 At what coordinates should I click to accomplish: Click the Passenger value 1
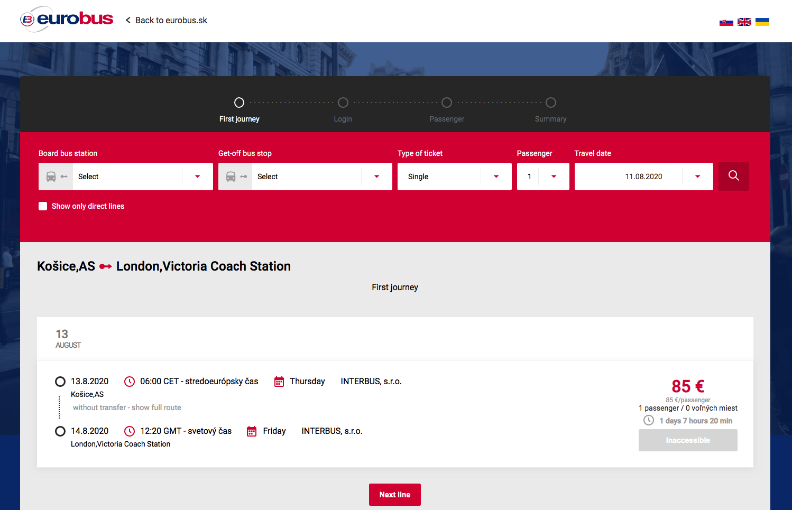(529, 177)
